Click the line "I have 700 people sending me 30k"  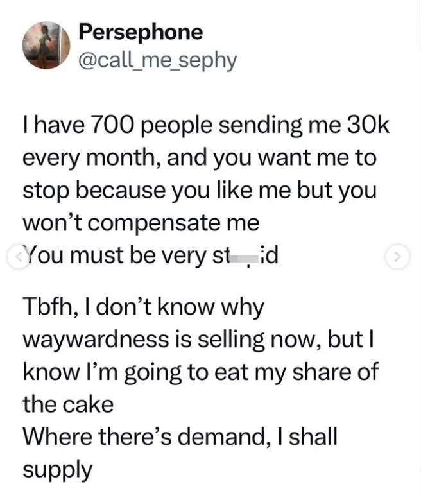pyautogui.click(x=205, y=126)
